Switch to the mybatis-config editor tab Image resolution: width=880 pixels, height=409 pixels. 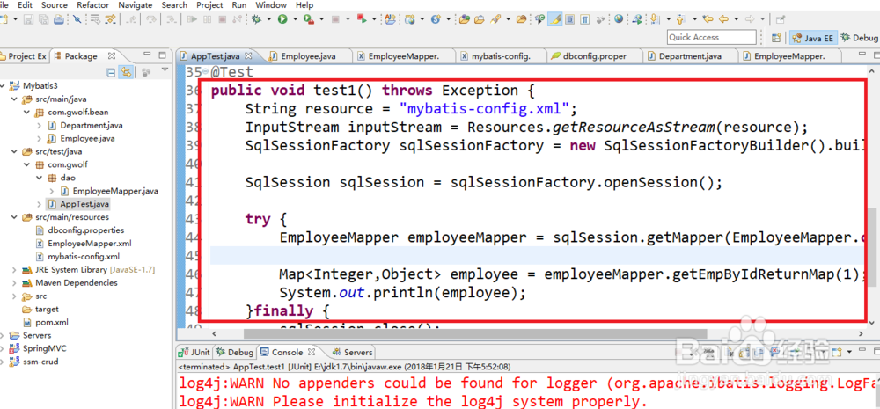click(x=501, y=56)
